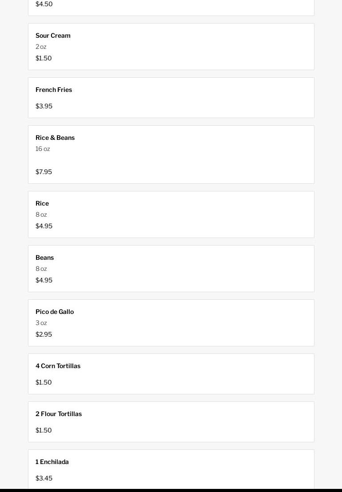Click the $3.45 Enchilada price

coord(44,478)
